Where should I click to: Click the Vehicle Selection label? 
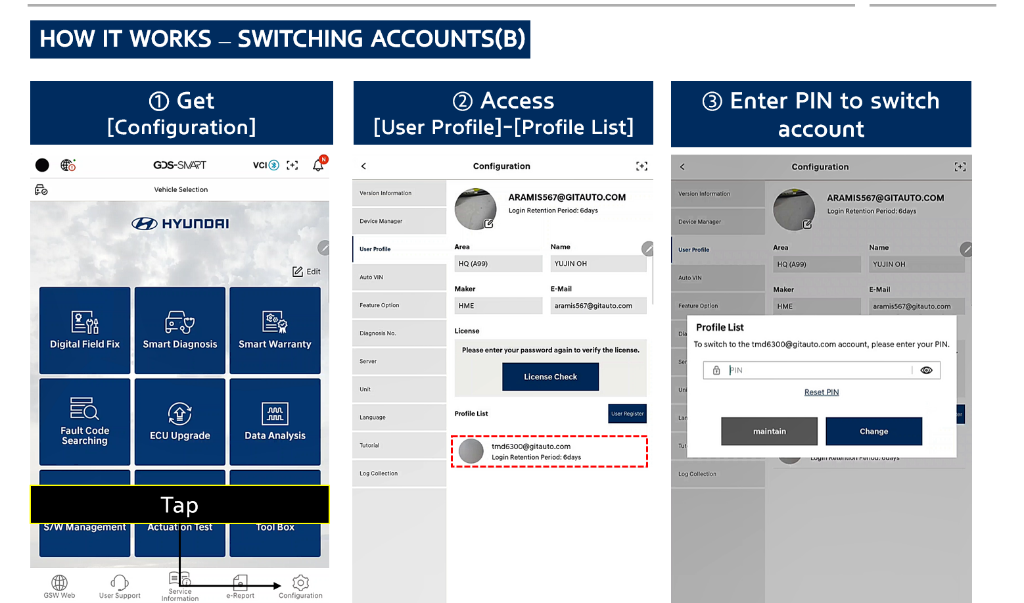[x=181, y=190]
